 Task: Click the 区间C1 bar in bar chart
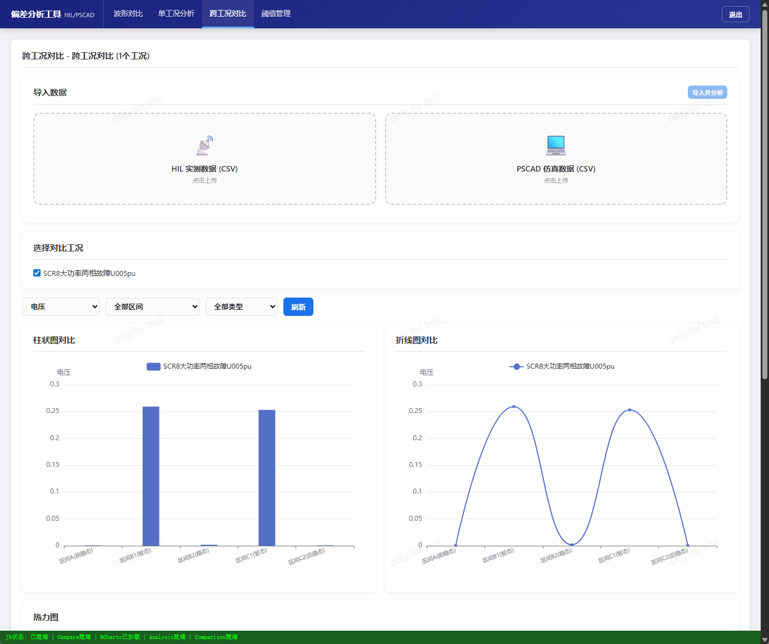[x=267, y=477]
